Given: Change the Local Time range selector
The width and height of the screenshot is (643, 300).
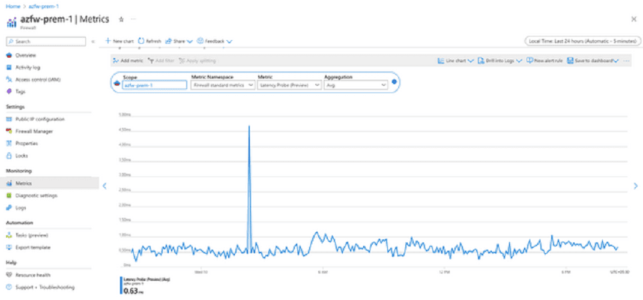Looking at the screenshot, I should pyautogui.click(x=583, y=41).
